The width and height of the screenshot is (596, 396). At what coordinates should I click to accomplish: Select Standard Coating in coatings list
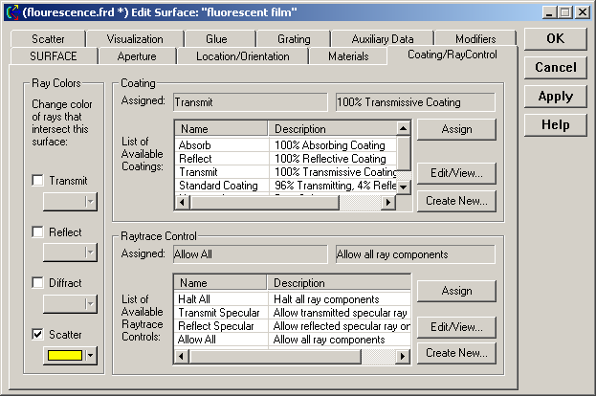pos(218,186)
